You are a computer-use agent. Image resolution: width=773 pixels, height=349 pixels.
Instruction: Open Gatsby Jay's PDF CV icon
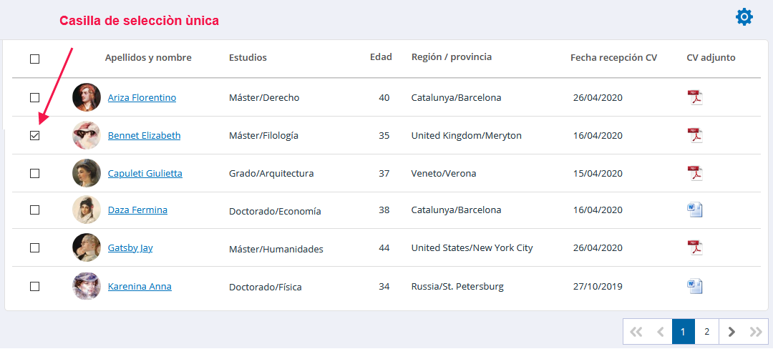tap(695, 247)
